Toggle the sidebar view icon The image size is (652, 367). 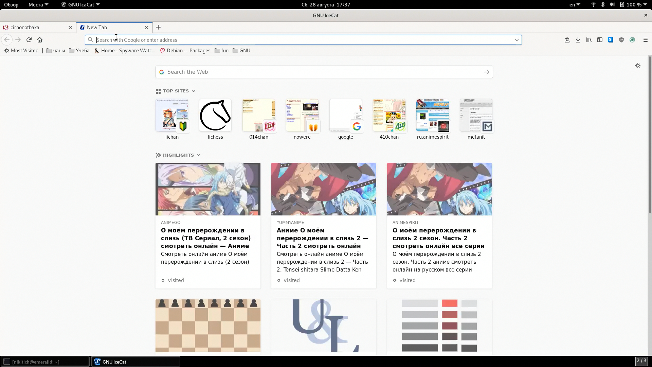600,40
